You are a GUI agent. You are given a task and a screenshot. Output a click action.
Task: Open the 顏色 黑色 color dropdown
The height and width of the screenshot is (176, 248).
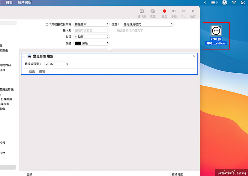[x=91, y=43]
